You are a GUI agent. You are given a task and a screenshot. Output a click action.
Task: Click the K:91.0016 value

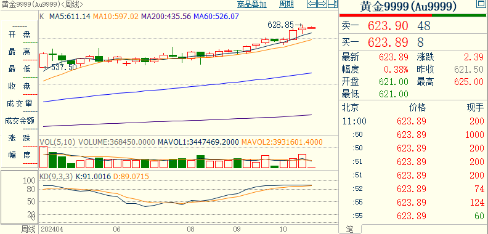tap(93, 177)
